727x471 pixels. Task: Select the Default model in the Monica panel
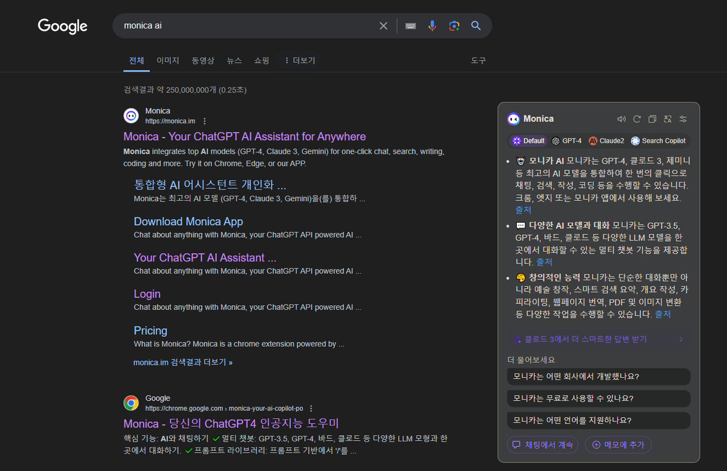(x=528, y=141)
